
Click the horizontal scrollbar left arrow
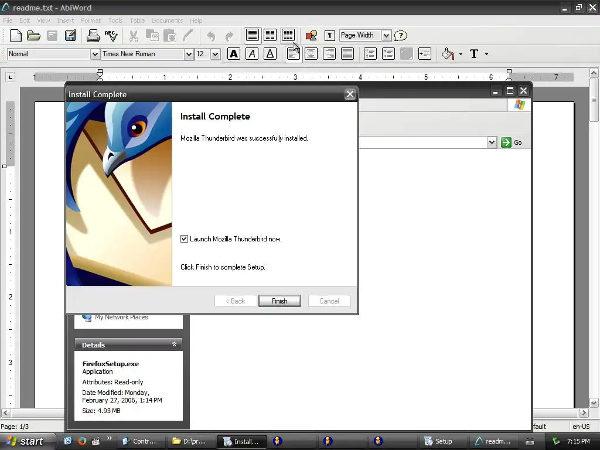click(5, 413)
